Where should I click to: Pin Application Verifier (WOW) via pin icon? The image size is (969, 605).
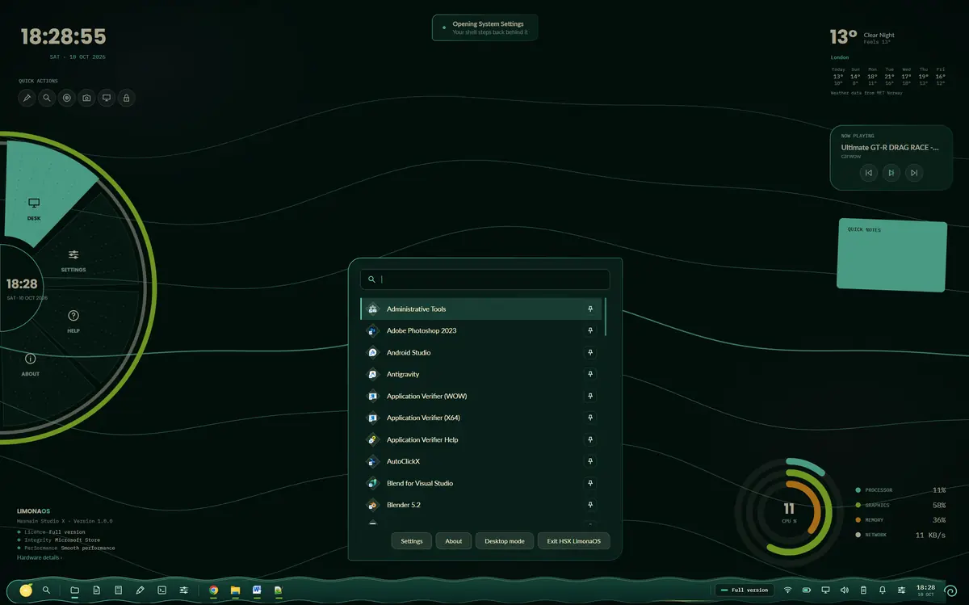pyautogui.click(x=590, y=396)
